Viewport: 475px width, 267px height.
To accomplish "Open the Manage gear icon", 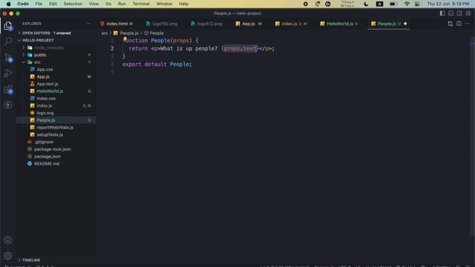I will coord(8,256).
